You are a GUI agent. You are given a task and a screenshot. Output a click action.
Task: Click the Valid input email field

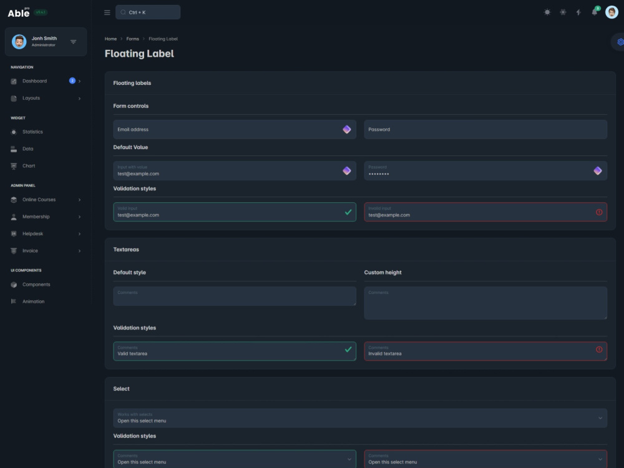[235, 212]
